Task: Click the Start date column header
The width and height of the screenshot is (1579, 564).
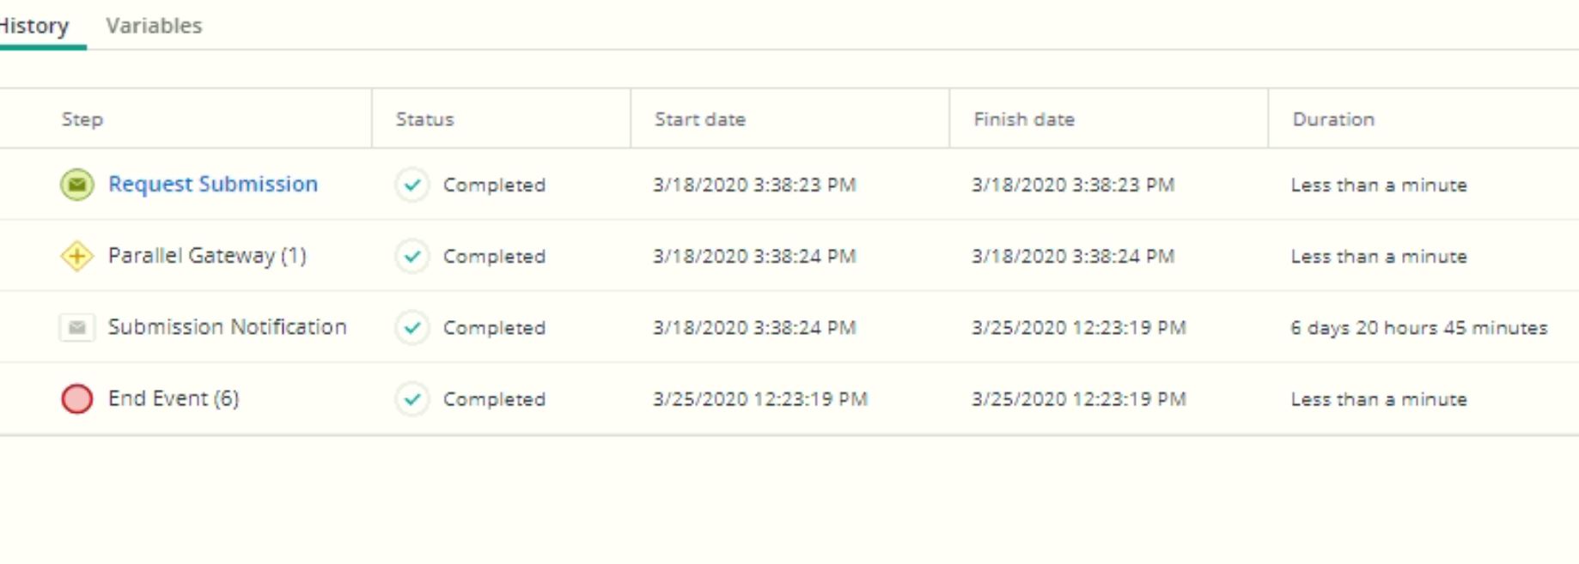Action: point(700,119)
